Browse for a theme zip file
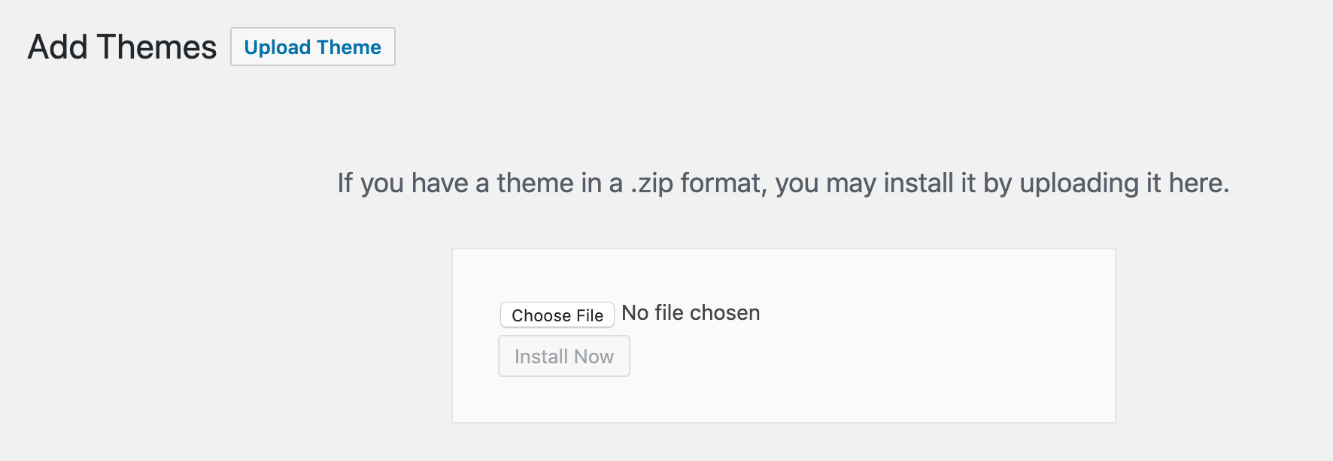The width and height of the screenshot is (1333, 461). click(557, 315)
